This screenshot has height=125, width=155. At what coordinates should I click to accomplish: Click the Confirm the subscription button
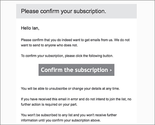click(76, 70)
